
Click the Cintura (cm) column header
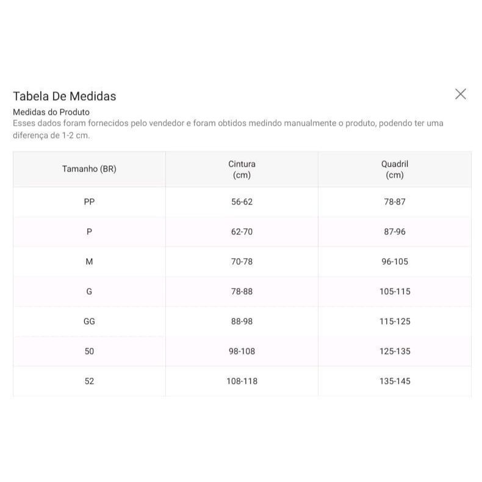click(x=242, y=170)
